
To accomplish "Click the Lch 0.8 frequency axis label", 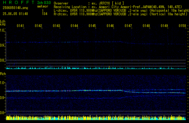I will [x=2, y=60].
